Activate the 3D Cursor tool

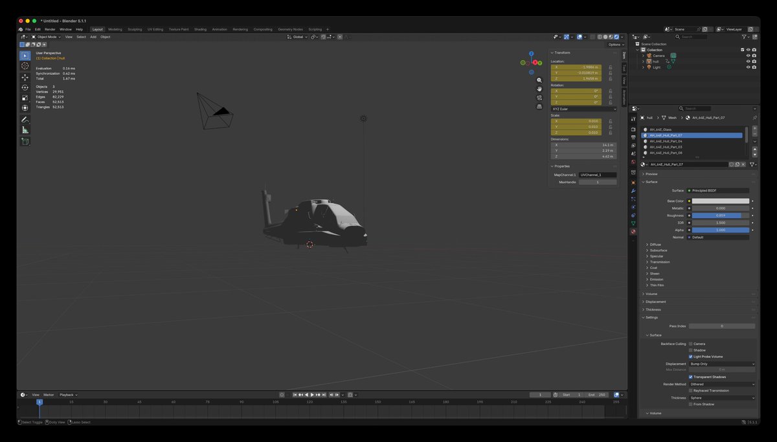pos(25,66)
